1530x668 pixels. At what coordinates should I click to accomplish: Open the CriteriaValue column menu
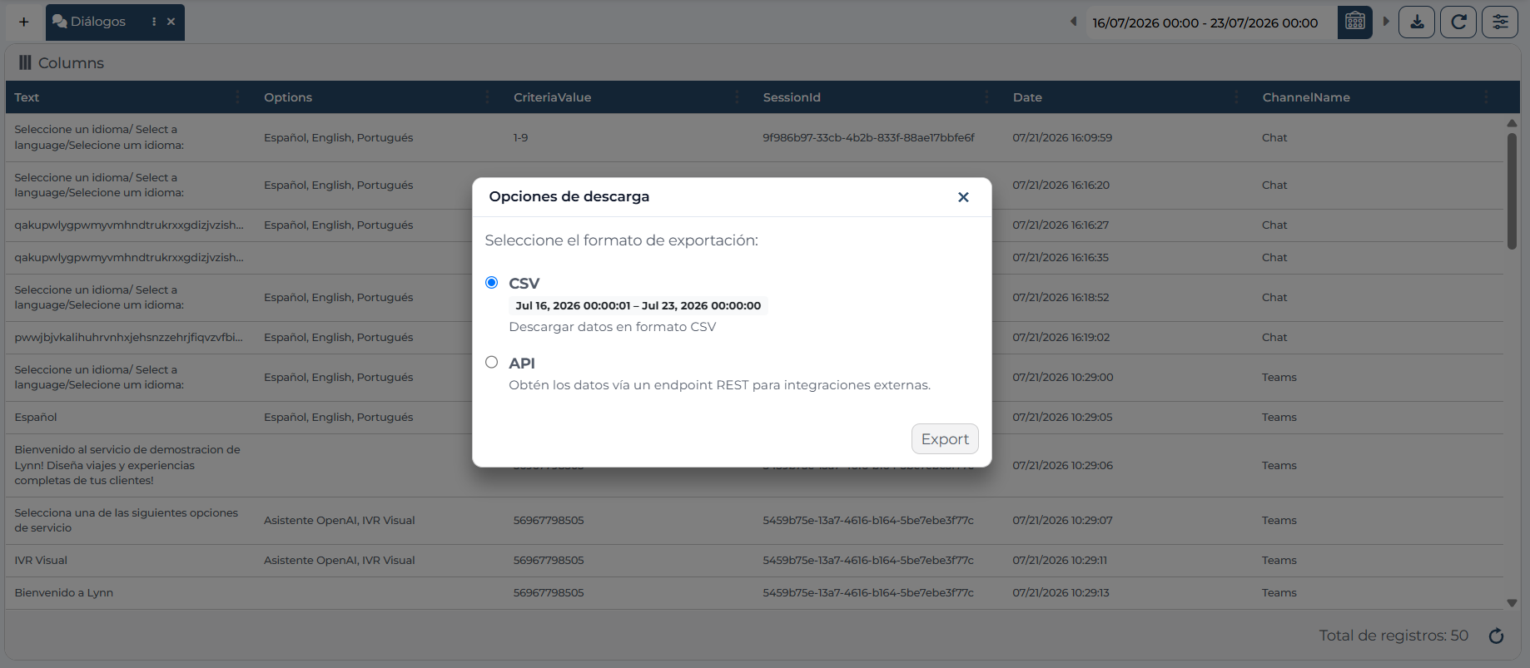[738, 97]
